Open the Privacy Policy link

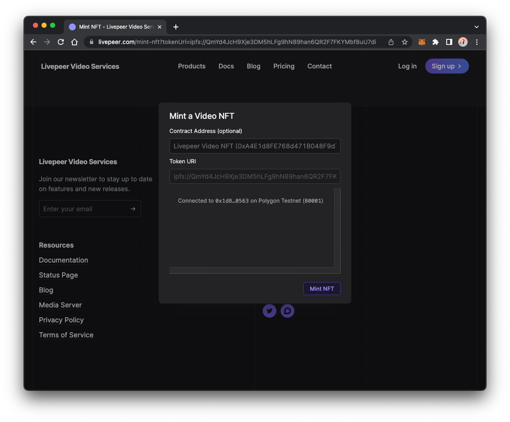(x=62, y=320)
